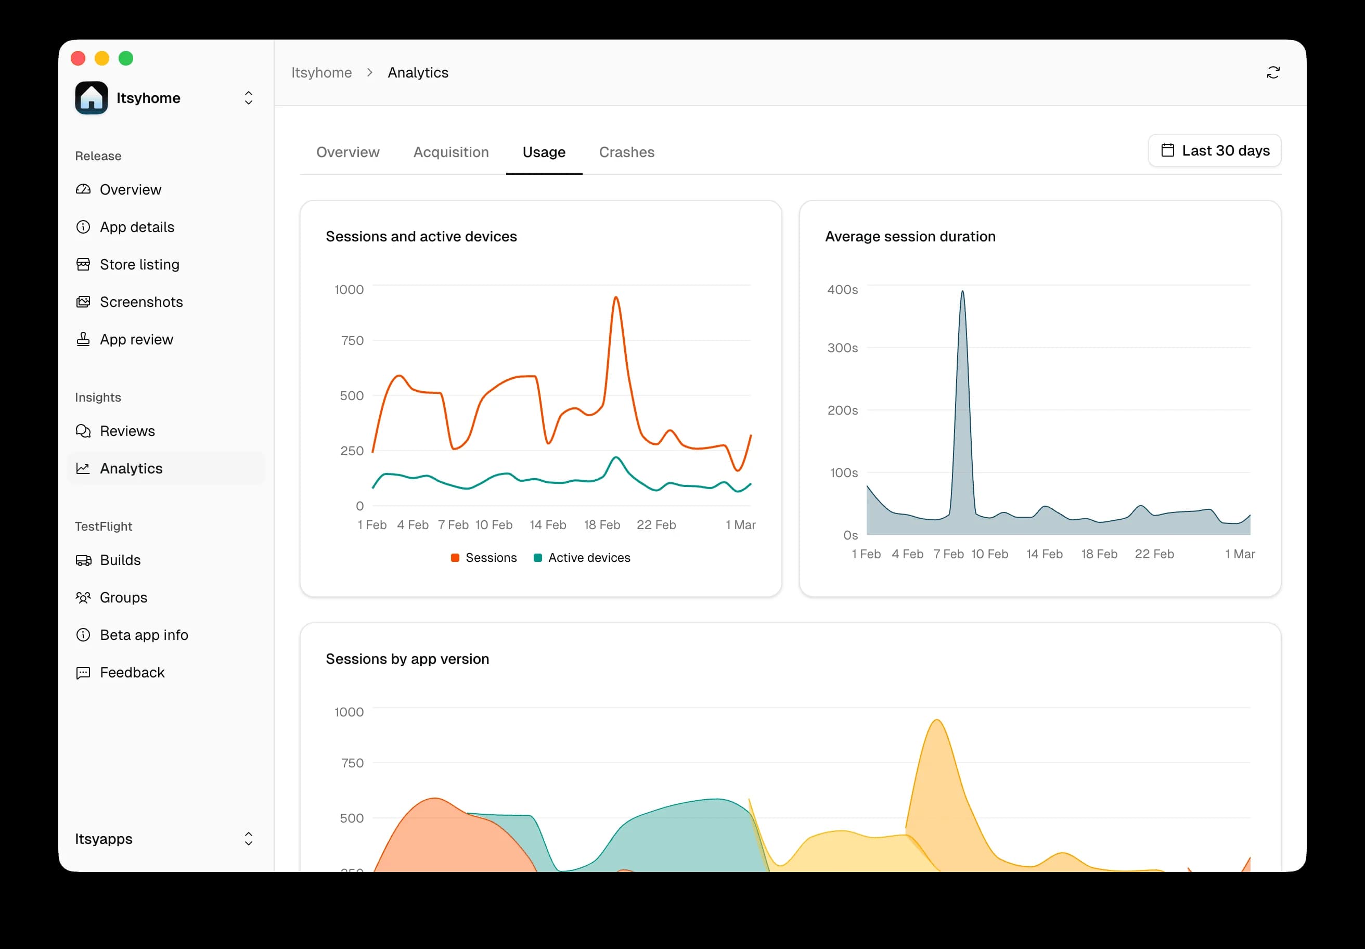Toggle Active devices visibility in legend
This screenshot has height=949, width=1365.
click(588, 557)
